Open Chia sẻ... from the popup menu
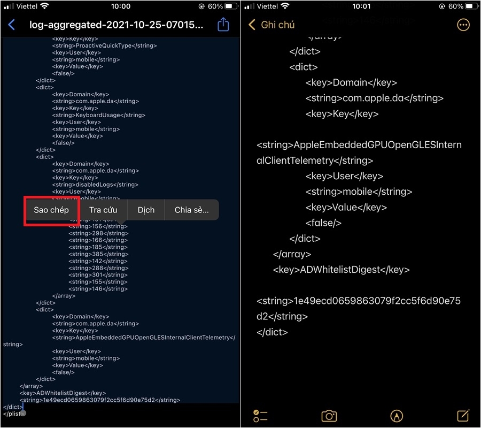The image size is (481, 428). pyautogui.click(x=191, y=210)
